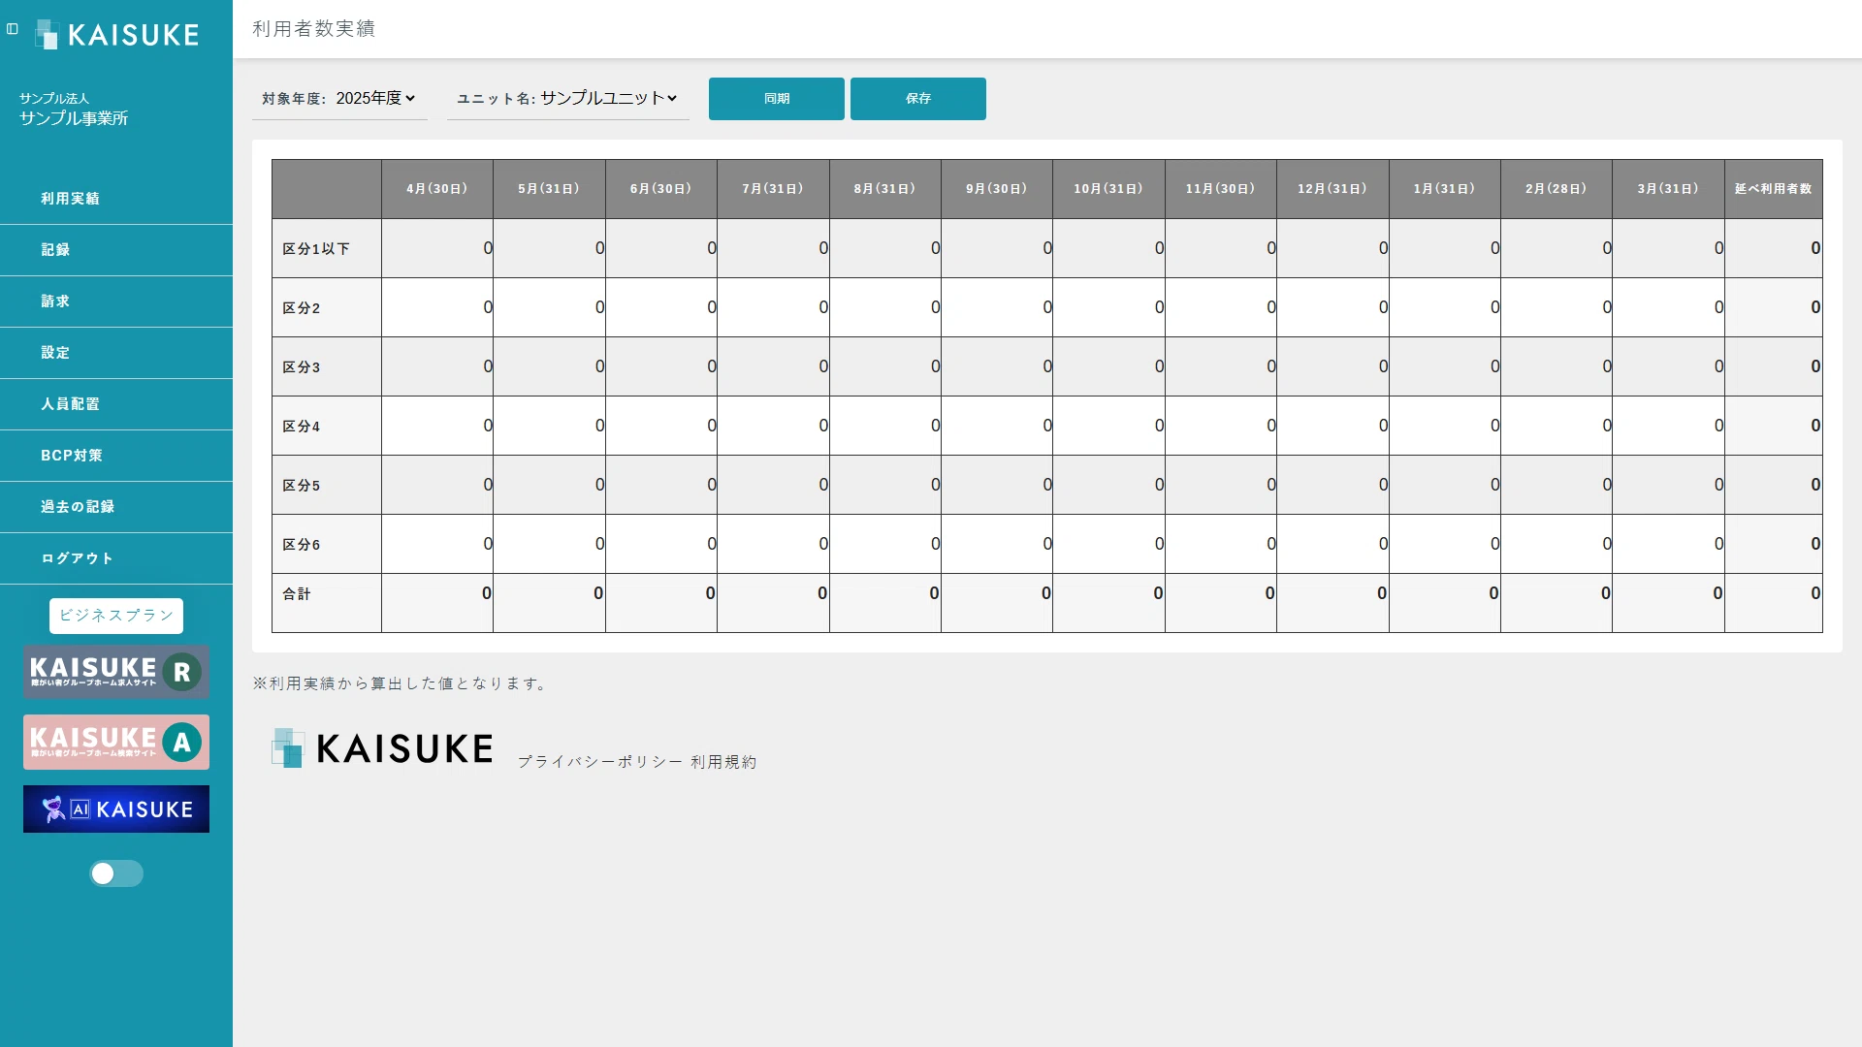This screenshot has width=1862, height=1047.
Task: Expand the ユニット名 サンプルユニット dropdown
Action: (567, 98)
